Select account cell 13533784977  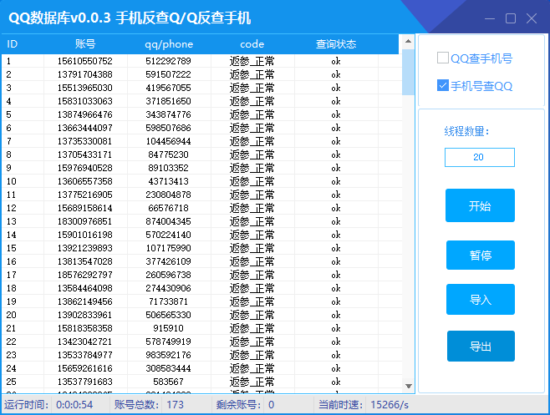[85, 355]
